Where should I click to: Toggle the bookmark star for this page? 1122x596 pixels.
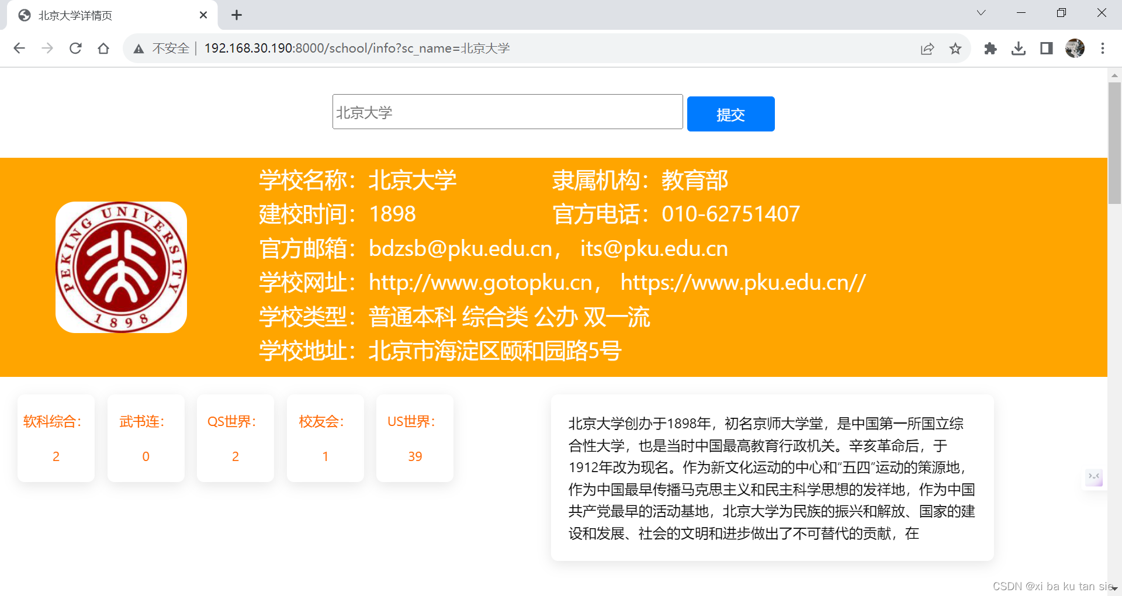coord(955,49)
